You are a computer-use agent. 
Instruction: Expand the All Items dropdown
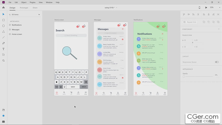(x=39, y=15)
